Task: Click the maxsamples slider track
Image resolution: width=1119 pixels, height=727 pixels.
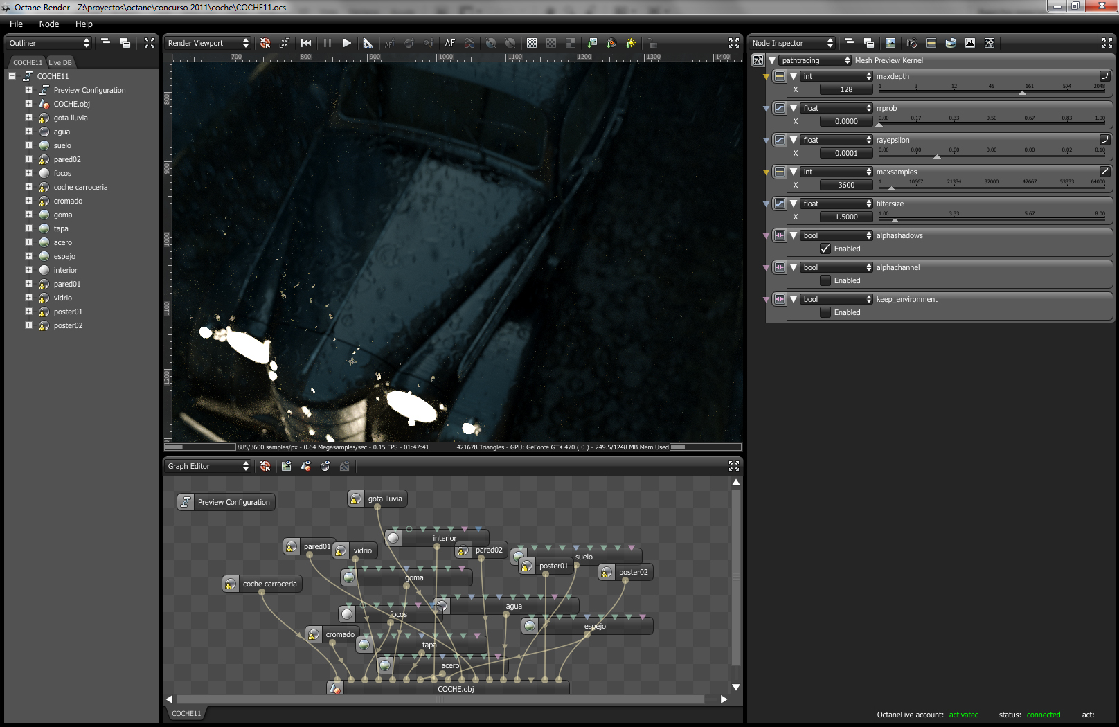Action: pyautogui.click(x=992, y=187)
